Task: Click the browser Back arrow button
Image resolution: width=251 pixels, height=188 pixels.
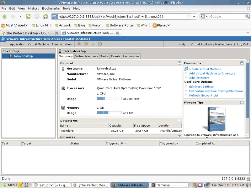Action: pyautogui.click(x=4, y=16)
